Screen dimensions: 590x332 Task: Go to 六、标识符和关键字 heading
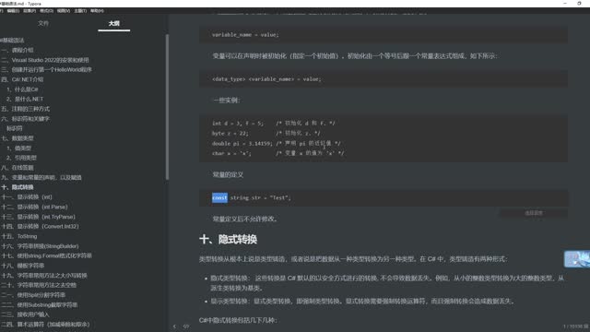click(x=26, y=119)
